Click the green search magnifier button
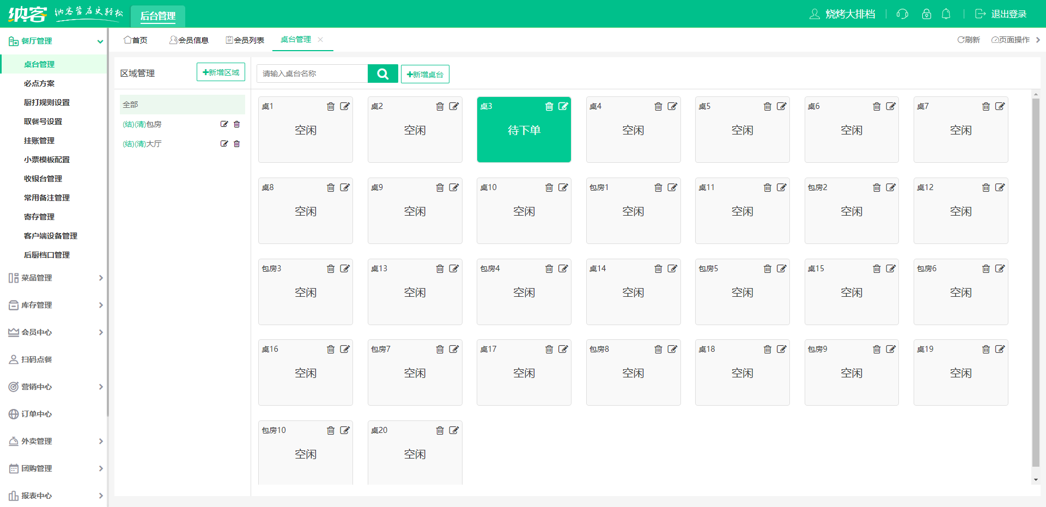Image resolution: width=1046 pixels, height=507 pixels. pyautogui.click(x=382, y=74)
